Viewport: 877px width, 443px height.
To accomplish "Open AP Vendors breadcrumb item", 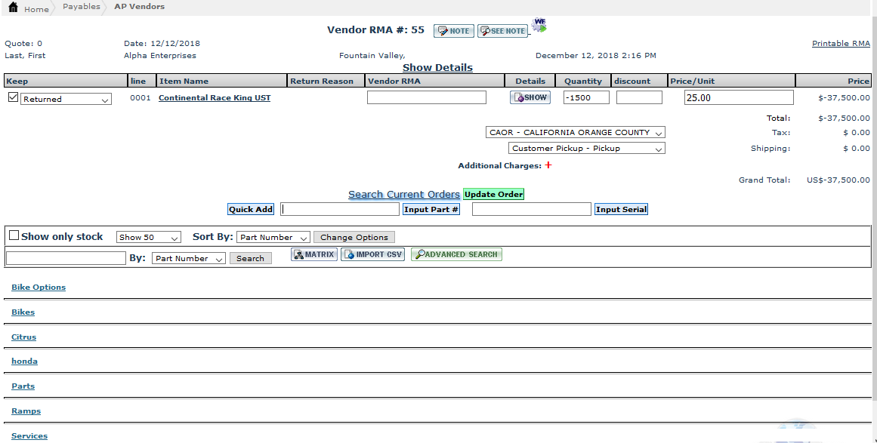I will pos(139,7).
